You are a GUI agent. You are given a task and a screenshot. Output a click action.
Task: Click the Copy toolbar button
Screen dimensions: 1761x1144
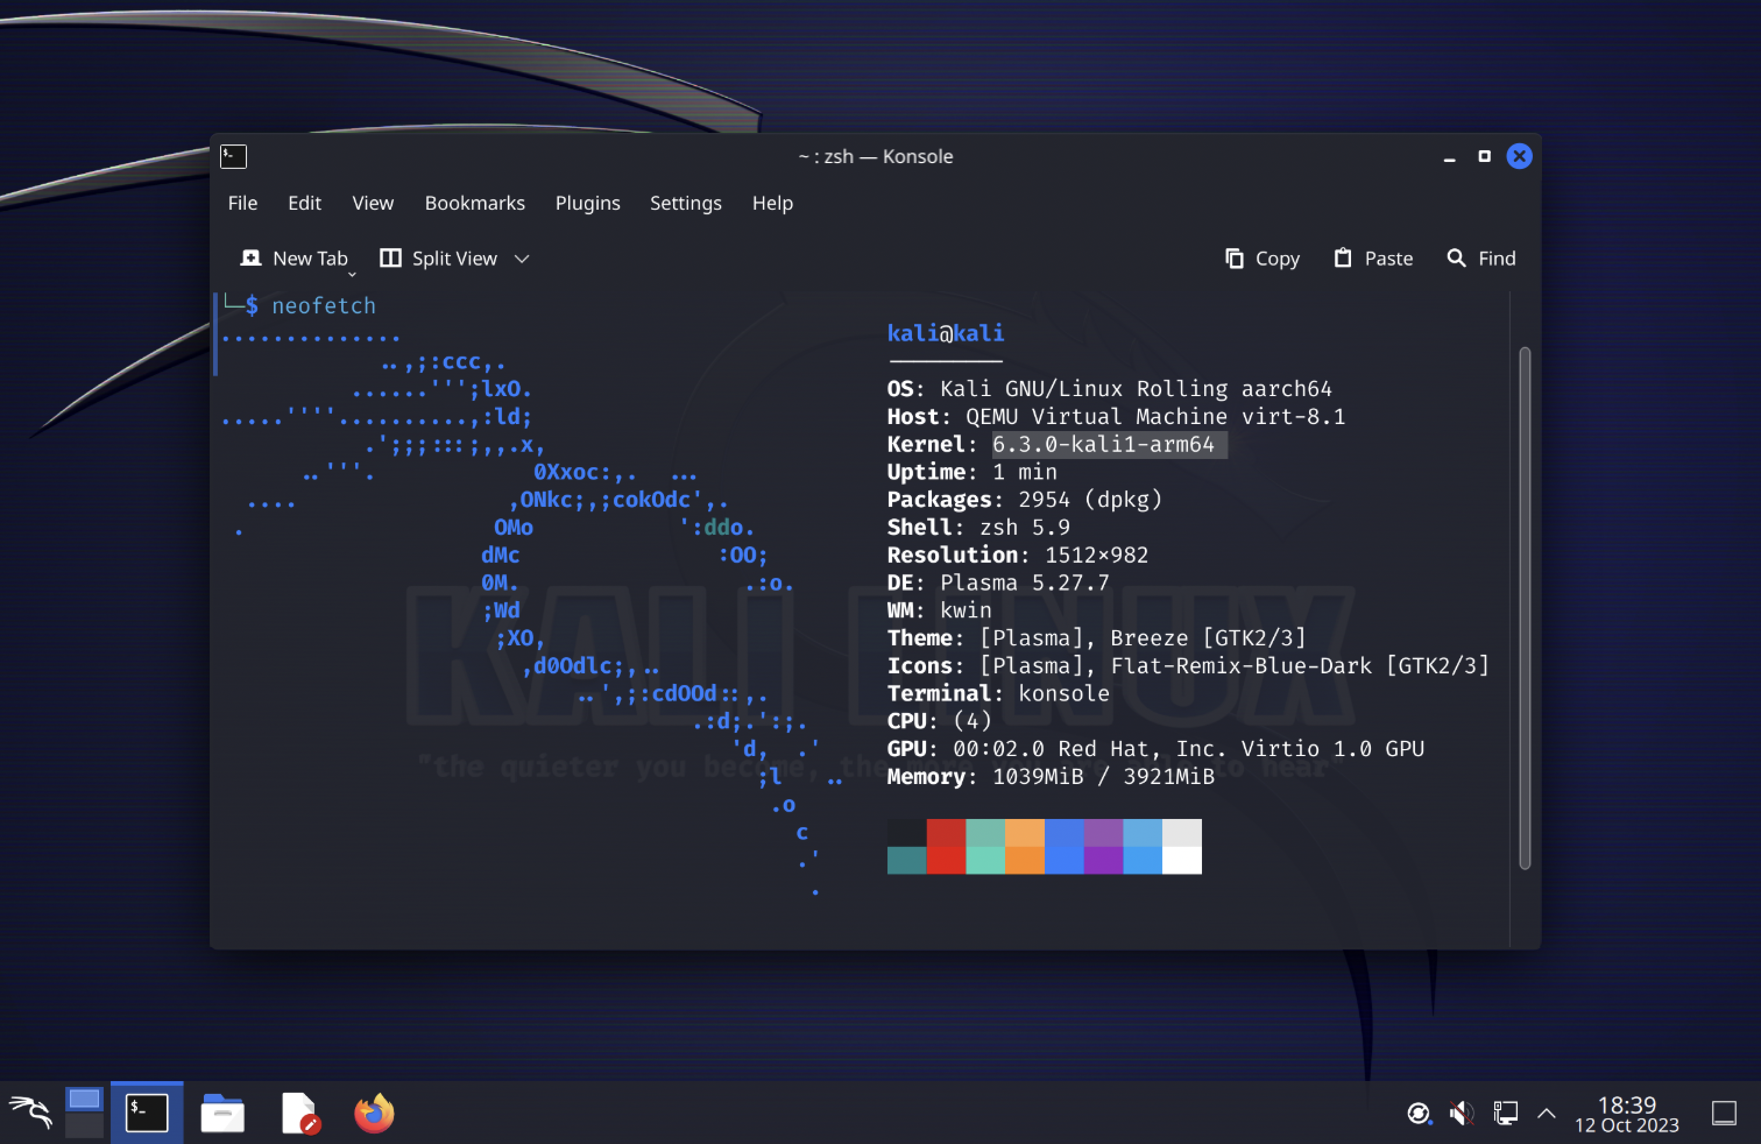tap(1263, 258)
